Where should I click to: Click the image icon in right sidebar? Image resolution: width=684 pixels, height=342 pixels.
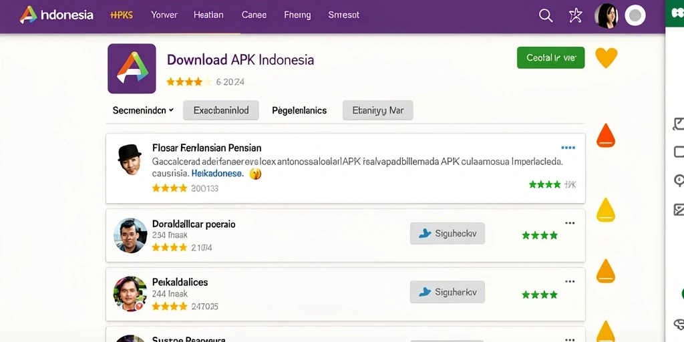[679, 209]
